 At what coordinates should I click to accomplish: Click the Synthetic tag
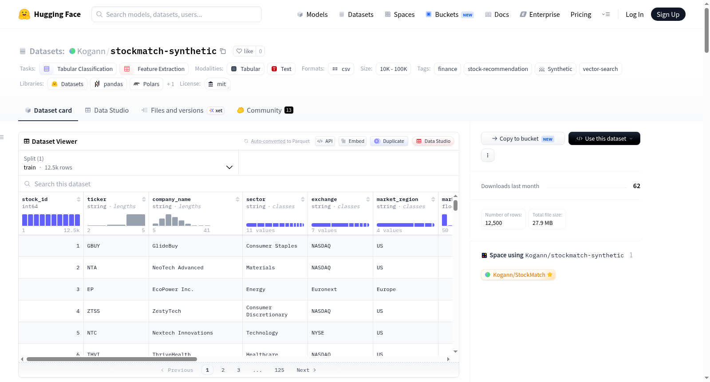[556, 69]
